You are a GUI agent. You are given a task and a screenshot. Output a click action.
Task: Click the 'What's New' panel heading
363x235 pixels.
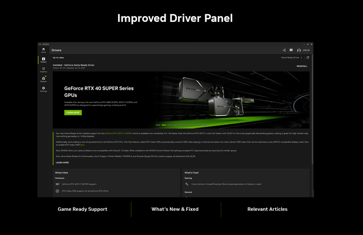[x=61, y=173]
